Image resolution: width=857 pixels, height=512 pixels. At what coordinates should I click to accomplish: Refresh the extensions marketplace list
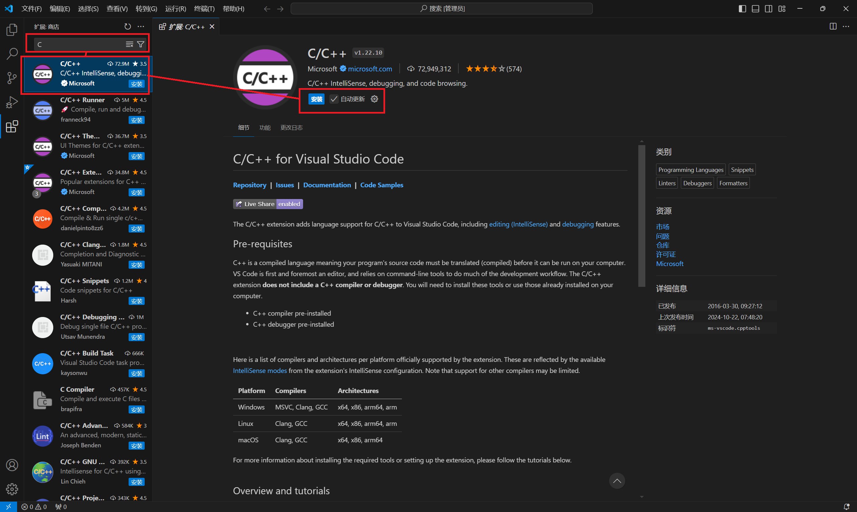pyautogui.click(x=128, y=26)
